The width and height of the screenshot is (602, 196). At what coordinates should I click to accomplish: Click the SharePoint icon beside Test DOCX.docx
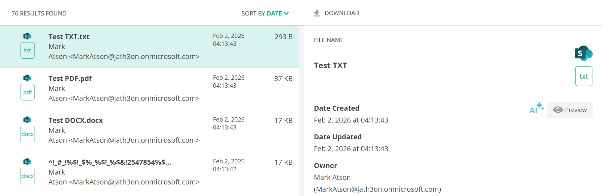(x=27, y=120)
